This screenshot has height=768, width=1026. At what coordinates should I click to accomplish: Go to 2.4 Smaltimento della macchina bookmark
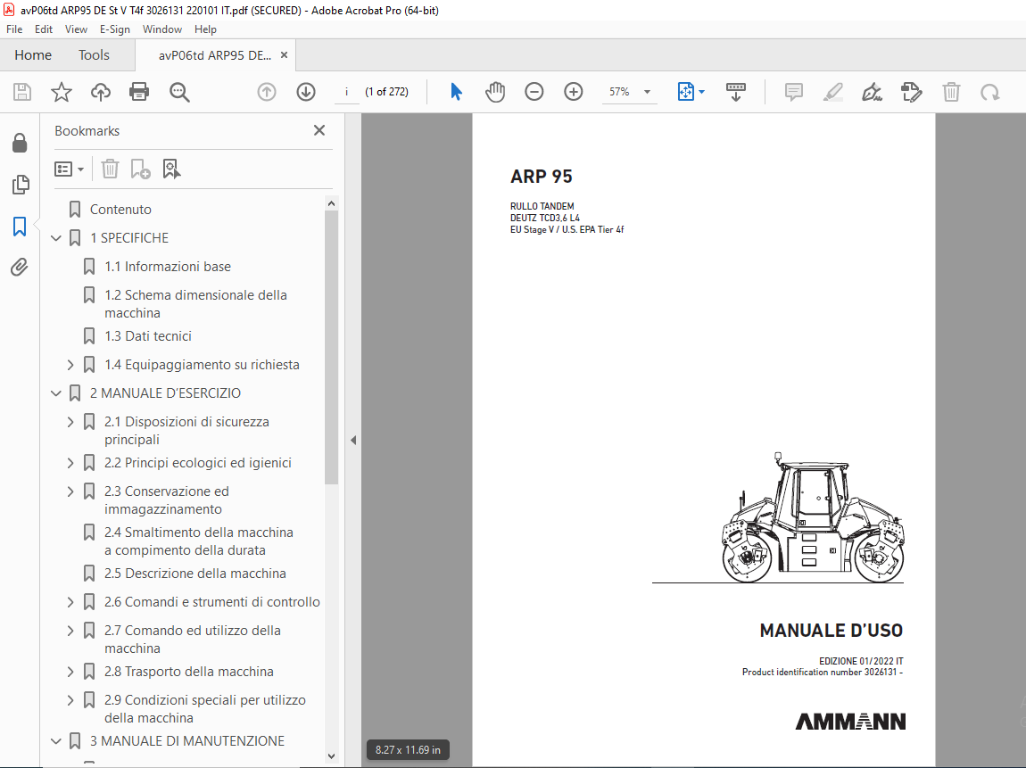198,541
